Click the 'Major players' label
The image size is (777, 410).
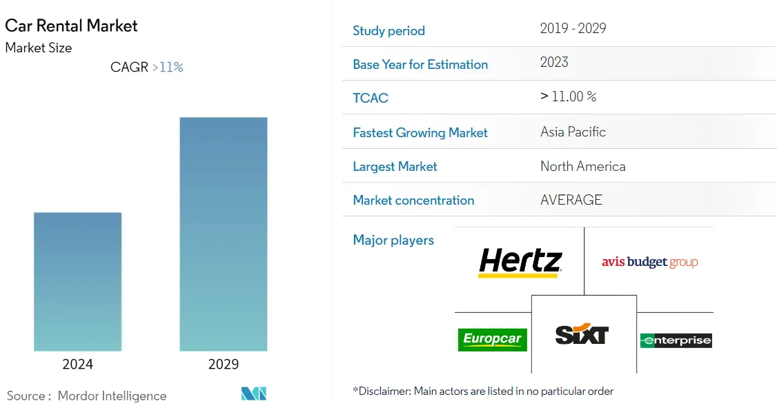[x=393, y=240]
